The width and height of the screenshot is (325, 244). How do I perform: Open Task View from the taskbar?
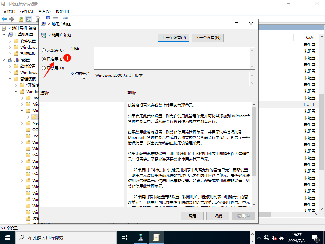(x=124, y=238)
